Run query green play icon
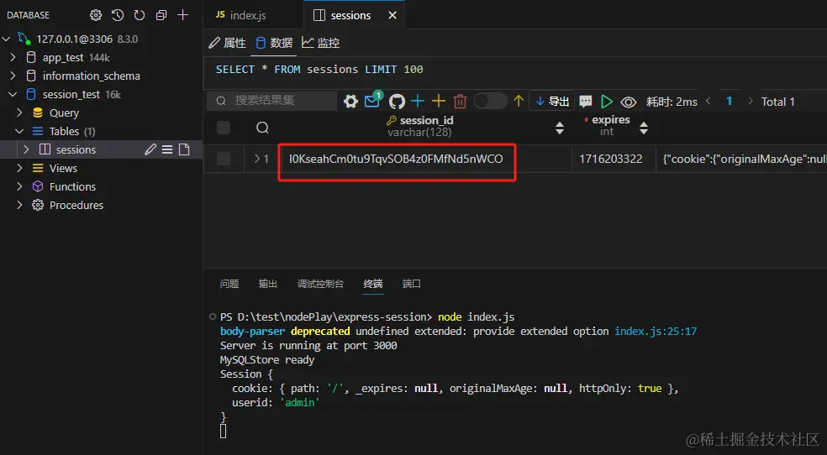Image resolution: width=827 pixels, height=455 pixels. click(x=607, y=101)
